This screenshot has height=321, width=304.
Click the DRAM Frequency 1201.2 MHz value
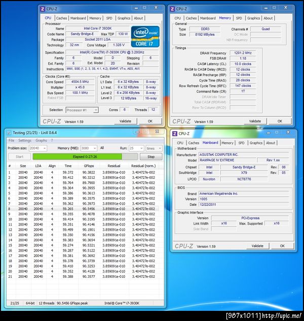point(243,53)
